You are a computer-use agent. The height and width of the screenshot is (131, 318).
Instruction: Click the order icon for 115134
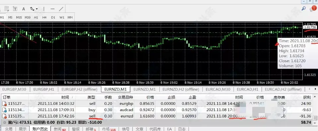(4, 110)
